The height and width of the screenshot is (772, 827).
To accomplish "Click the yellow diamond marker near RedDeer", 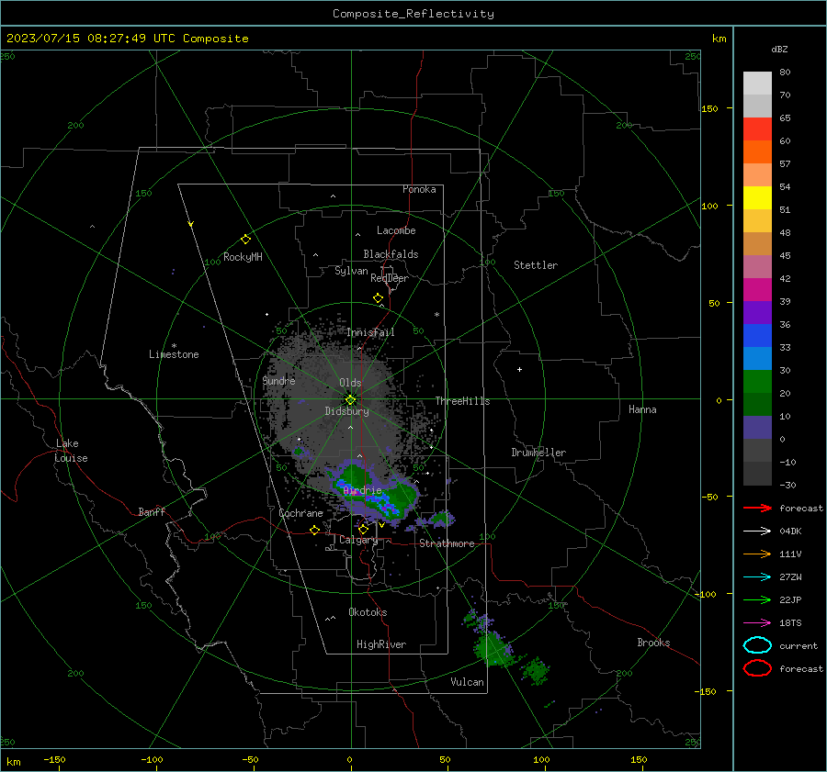I will click(379, 298).
